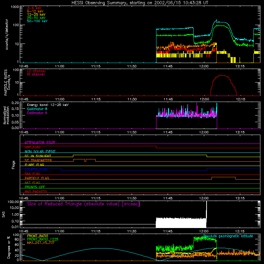The width and height of the screenshot is (264, 264).
Task: Click the vertical 'Flags' axis label
Action: point(14,165)
